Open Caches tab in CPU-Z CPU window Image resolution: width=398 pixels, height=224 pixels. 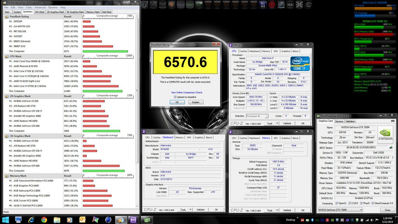coord(243,51)
